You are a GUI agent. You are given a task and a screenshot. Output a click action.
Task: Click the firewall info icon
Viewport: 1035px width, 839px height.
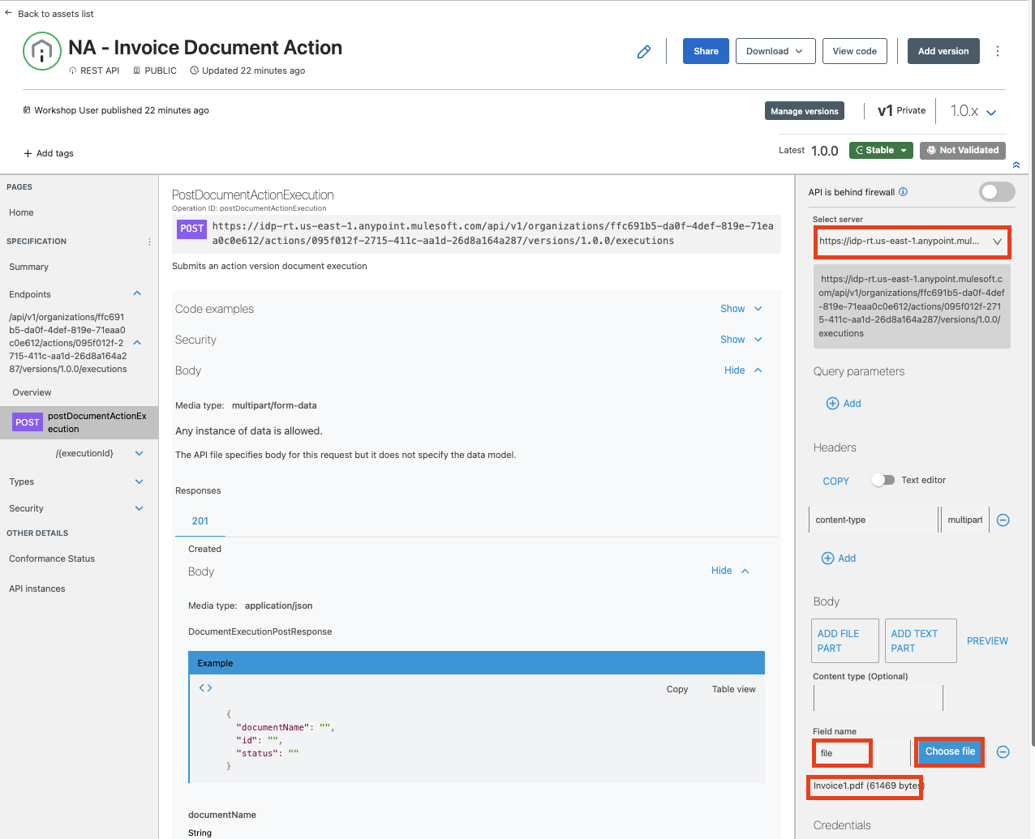903,192
